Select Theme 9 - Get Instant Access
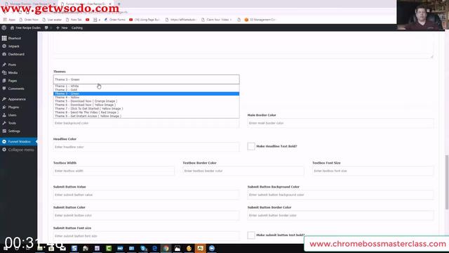The width and height of the screenshot is (449, 253). click(x=147, y=116)
